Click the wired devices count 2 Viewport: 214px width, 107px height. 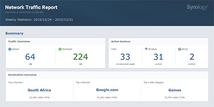click(192, 57)
